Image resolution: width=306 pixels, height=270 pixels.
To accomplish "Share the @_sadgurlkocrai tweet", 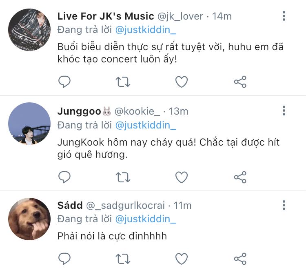I will point(240,259).
